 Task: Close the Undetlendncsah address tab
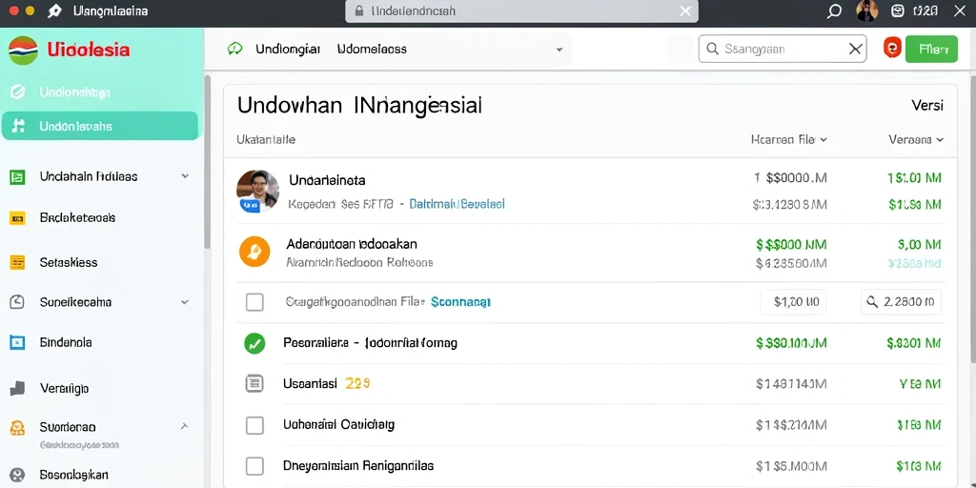685,11
